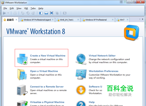The width and height of the screenshot is (146, 106).
Task: Click Workstation Preferences link
Action: 103,71
